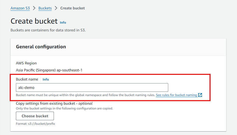Select the Asia Pacific (Singapore) ap-southeast-1 text
The image size is (237, 135).
tap(49, 70)
